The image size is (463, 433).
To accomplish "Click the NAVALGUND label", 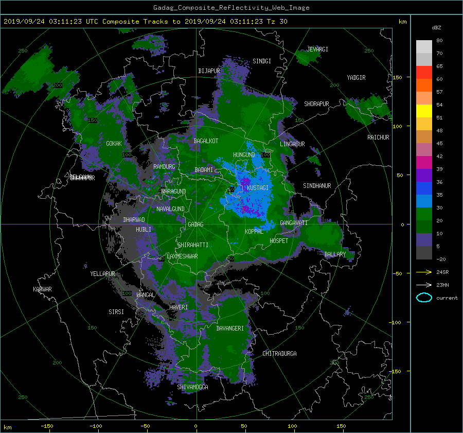I will click(170, 209).
